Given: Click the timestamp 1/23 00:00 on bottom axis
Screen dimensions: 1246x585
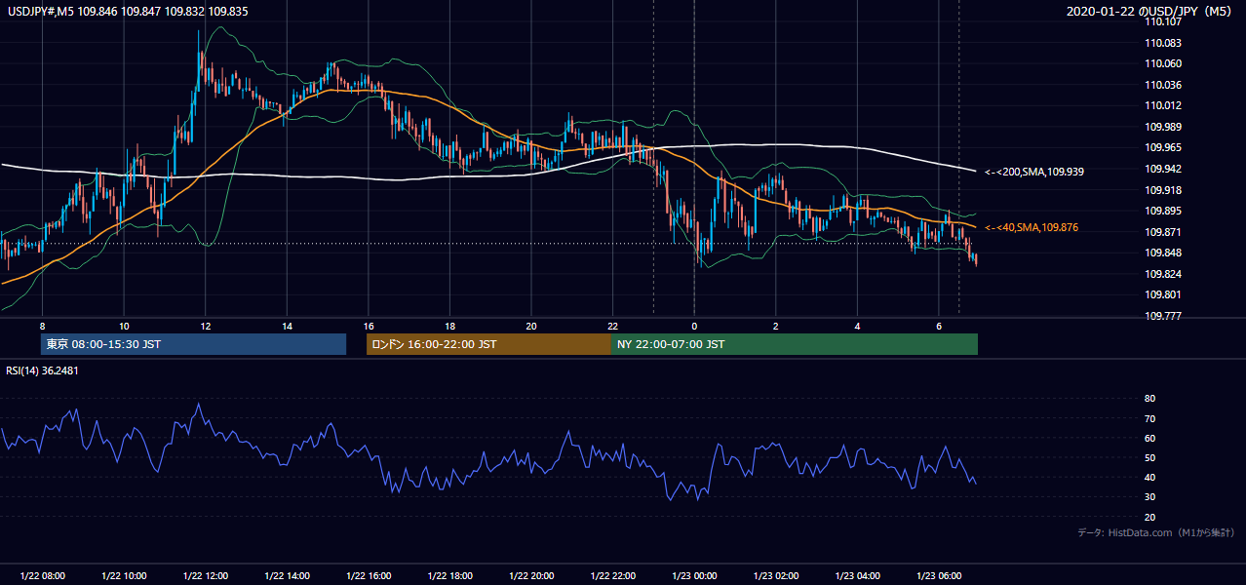Looking at the screenshot, I should 694,576.
